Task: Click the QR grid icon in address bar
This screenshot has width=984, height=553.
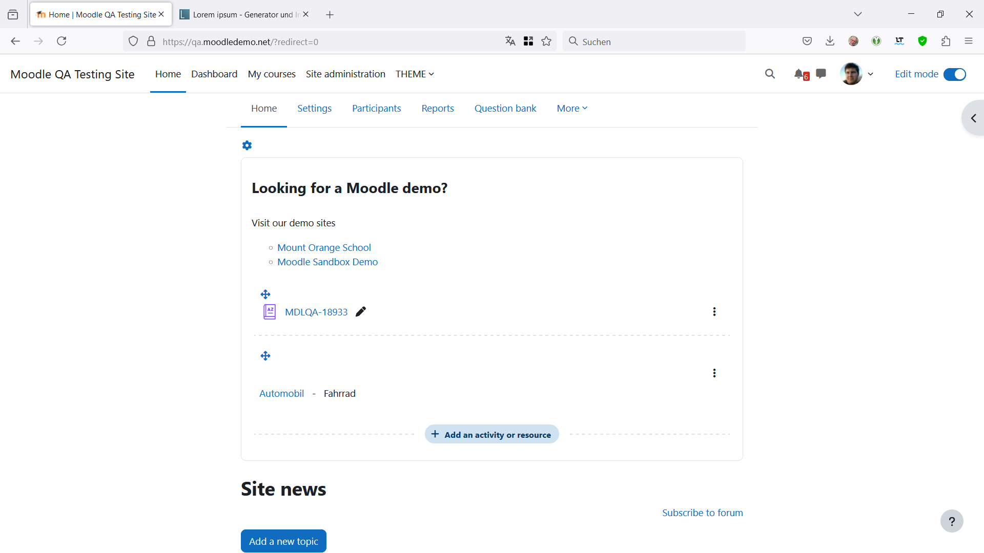Action: point(528,41)
